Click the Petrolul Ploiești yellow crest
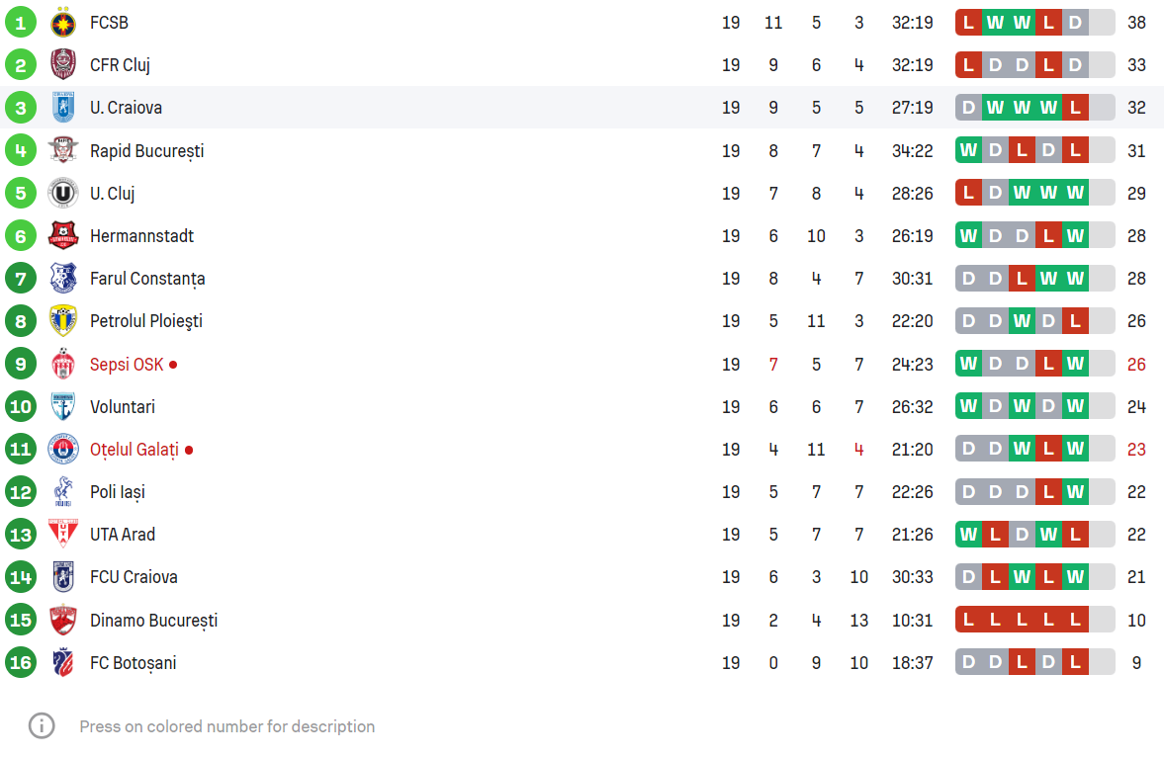This screenshot has width=1164, height=757. click(x=63, y=321)
